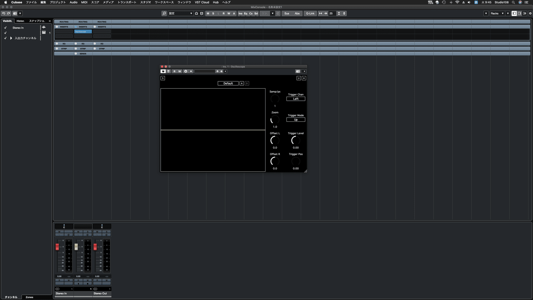Image resolution: width=533 pixels, height=300 pixels.
Task: Select the D state button in Oscilloscope
Action: tap(247, 83)
